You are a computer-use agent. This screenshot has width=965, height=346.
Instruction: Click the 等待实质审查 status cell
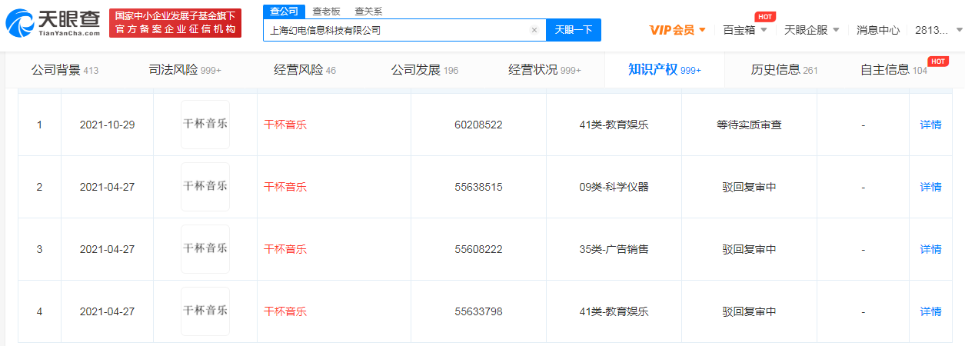(749, 125)
